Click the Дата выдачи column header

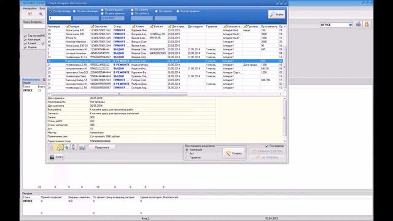(x=195, y=26)
